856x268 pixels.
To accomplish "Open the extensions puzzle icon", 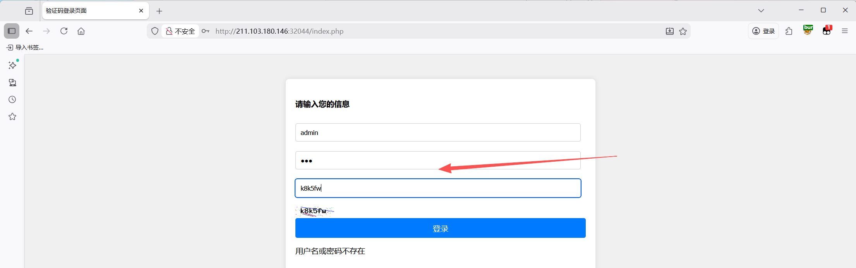I will click(789, 31).
